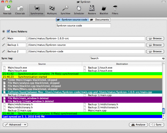
Task: Open the Blacklist toolbar icon
Action: coord(104,10)
